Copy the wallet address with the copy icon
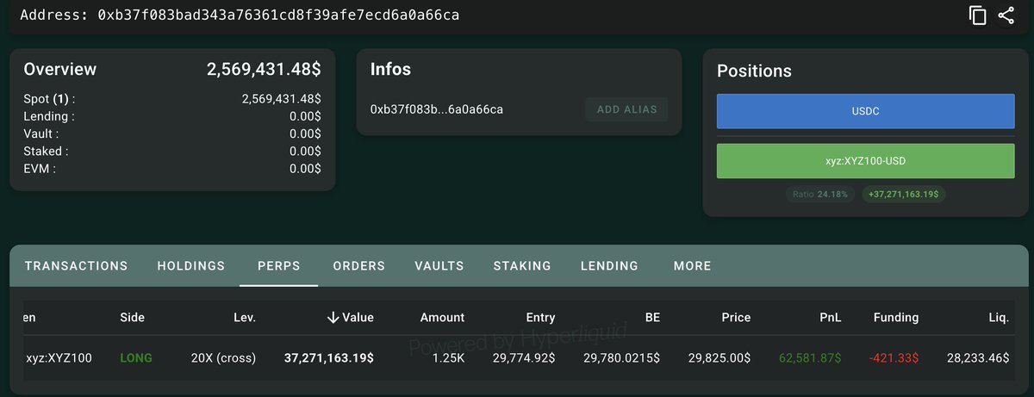This screenshot has width=1034, height=397. 977,16
